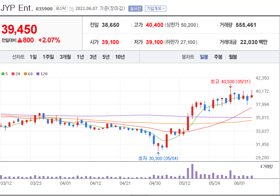Click the 04/01 date axis label

tap(65, 183)
